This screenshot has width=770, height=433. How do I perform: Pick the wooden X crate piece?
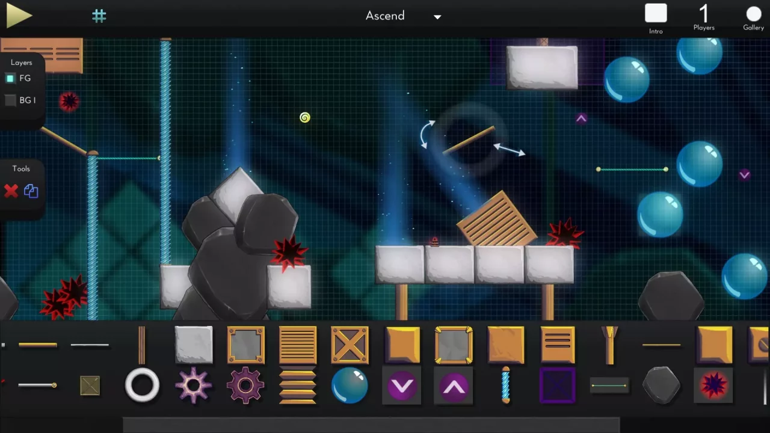click(350, 345)
